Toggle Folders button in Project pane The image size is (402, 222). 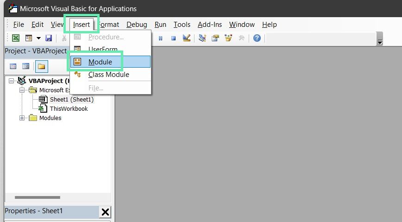(x=41, y=66)
